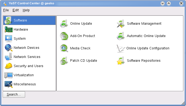Launch the Patch CD Update icon
Screen dimensions: 186x106
(x=64, y=61)
